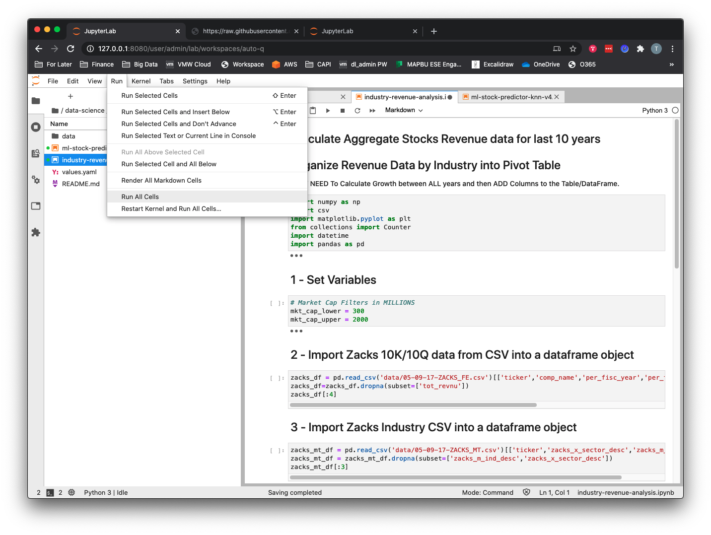Screen dimensions: 711x535
Task: Switch to the ml-stock-predictor-knn-v4 notebook tab
Action: coord(511,97)
